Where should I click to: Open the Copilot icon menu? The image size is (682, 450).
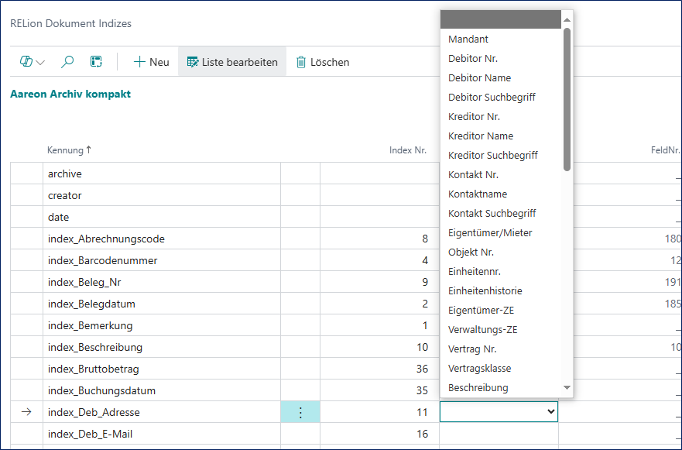(32, 62)
